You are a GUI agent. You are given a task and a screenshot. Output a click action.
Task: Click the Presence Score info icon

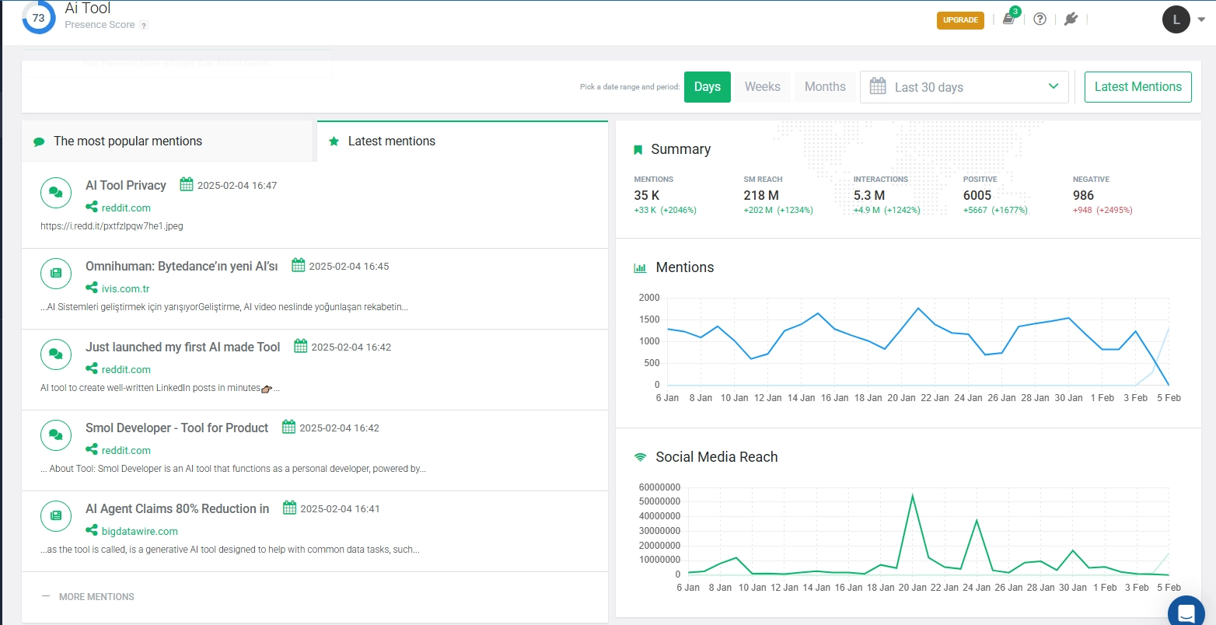(144, 25)
